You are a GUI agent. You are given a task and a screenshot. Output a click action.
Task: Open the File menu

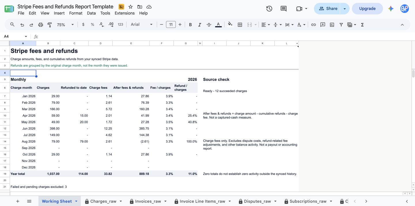pos(21,13)
